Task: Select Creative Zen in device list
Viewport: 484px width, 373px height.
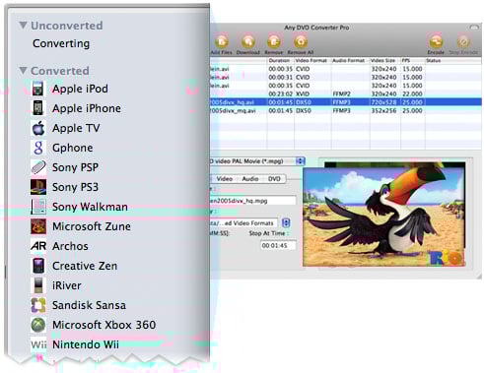Action: (85, 266)
